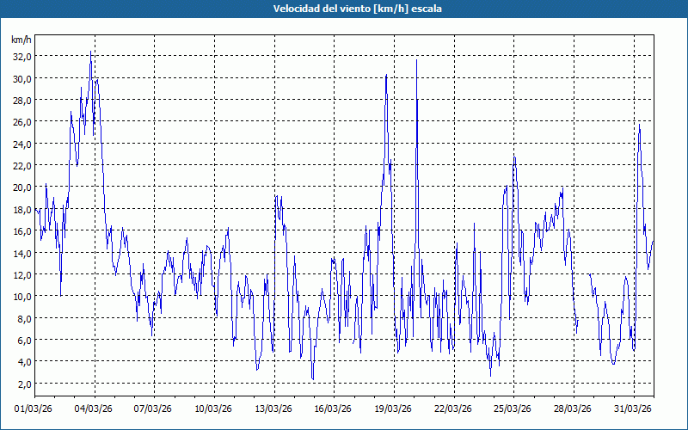Click the tall narrow spike just after 19/03/26

[416, 60]
